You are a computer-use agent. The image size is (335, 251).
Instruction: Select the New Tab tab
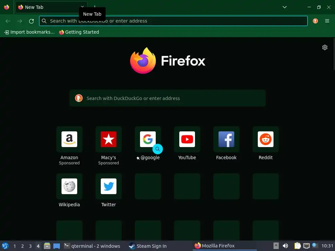[51, 7]
